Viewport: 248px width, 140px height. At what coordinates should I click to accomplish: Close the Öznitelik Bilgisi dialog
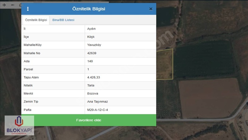click(x=151, y=9)
